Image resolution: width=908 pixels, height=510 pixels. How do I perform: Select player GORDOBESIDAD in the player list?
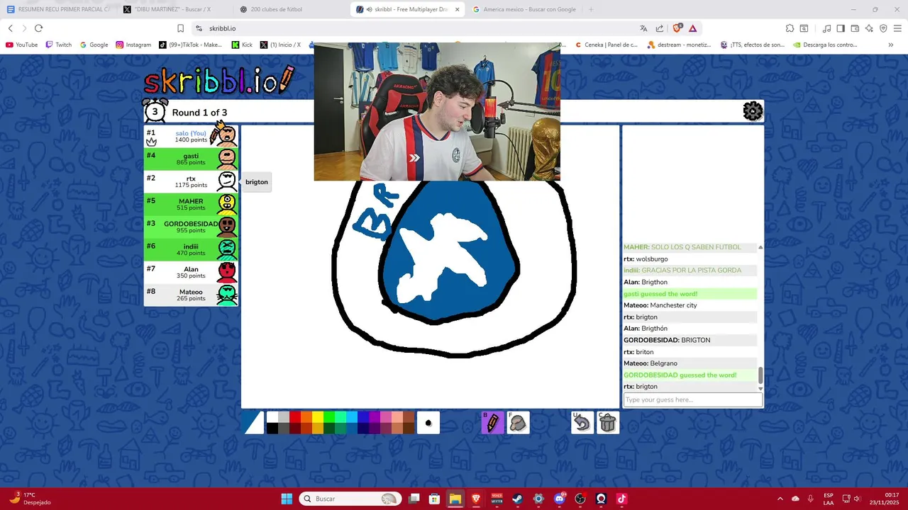tap(191, 227)
